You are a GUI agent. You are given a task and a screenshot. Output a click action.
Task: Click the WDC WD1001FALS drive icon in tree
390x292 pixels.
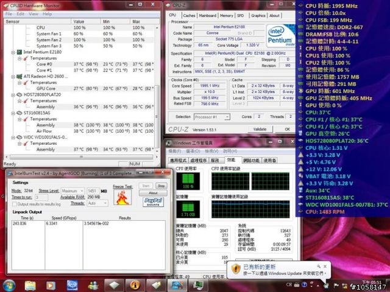(x=19, y=137)
